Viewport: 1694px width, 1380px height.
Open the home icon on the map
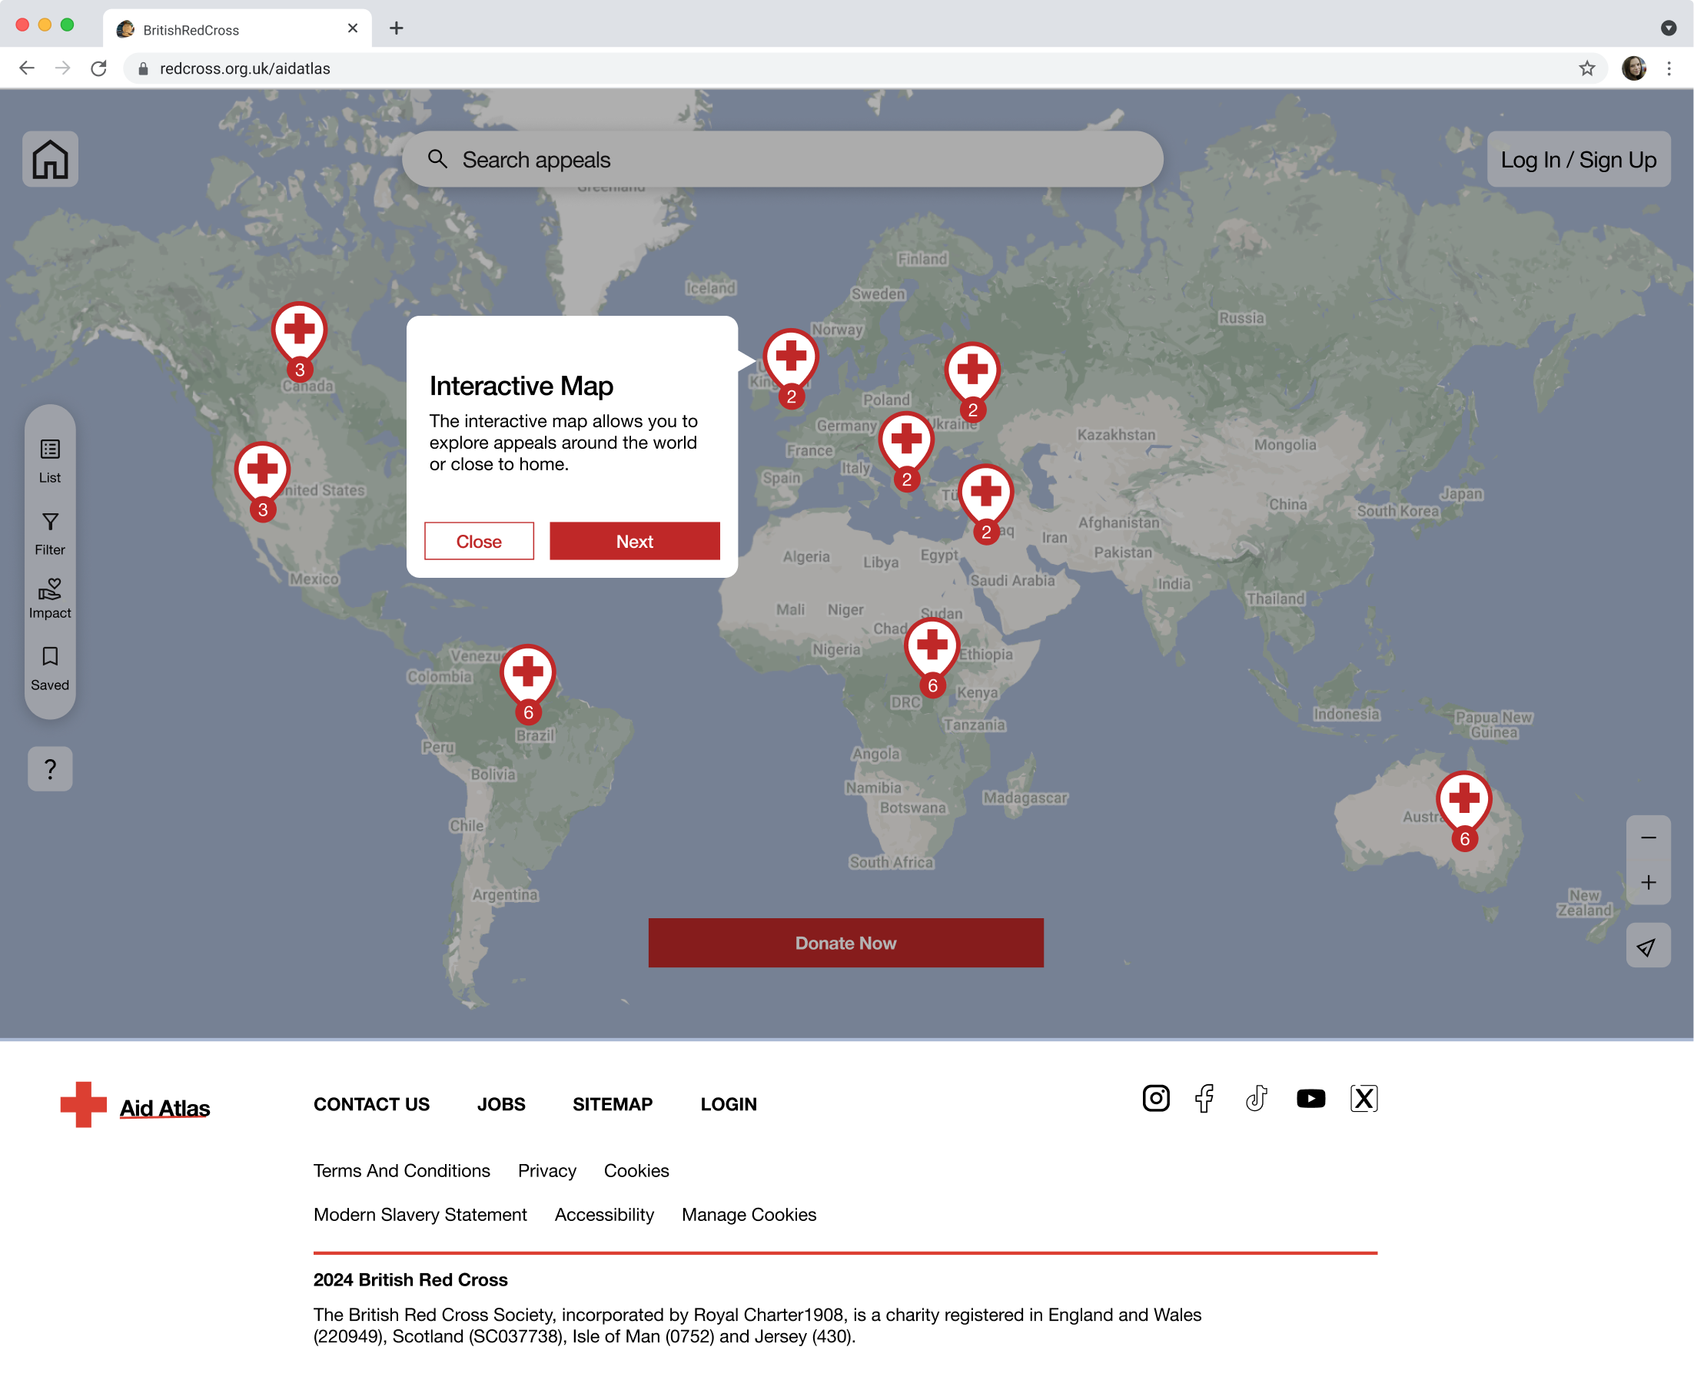click(x=50, y=159)
